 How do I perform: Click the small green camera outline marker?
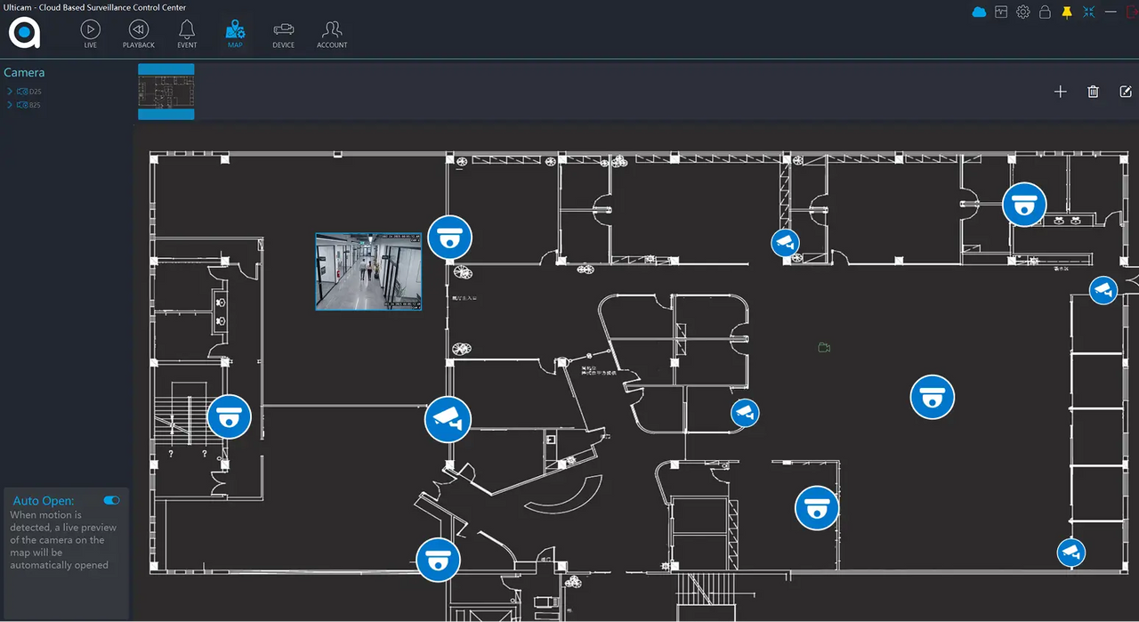click(x=824, y=347)
